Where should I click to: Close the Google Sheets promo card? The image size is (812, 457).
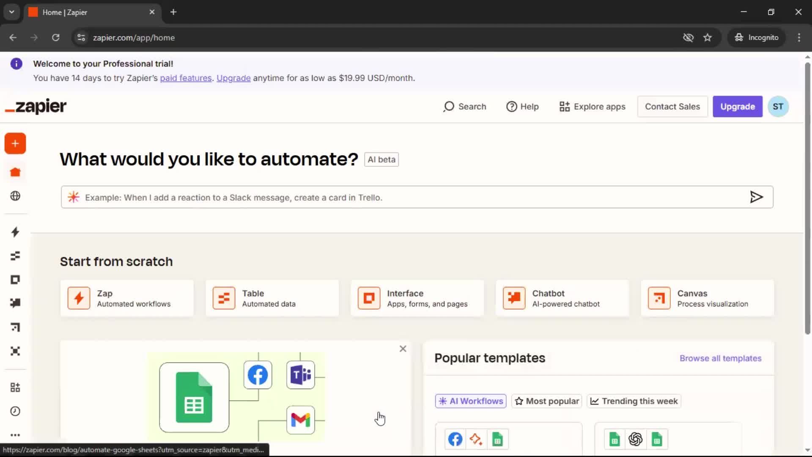pyautogui.click(x=403, y=349)
